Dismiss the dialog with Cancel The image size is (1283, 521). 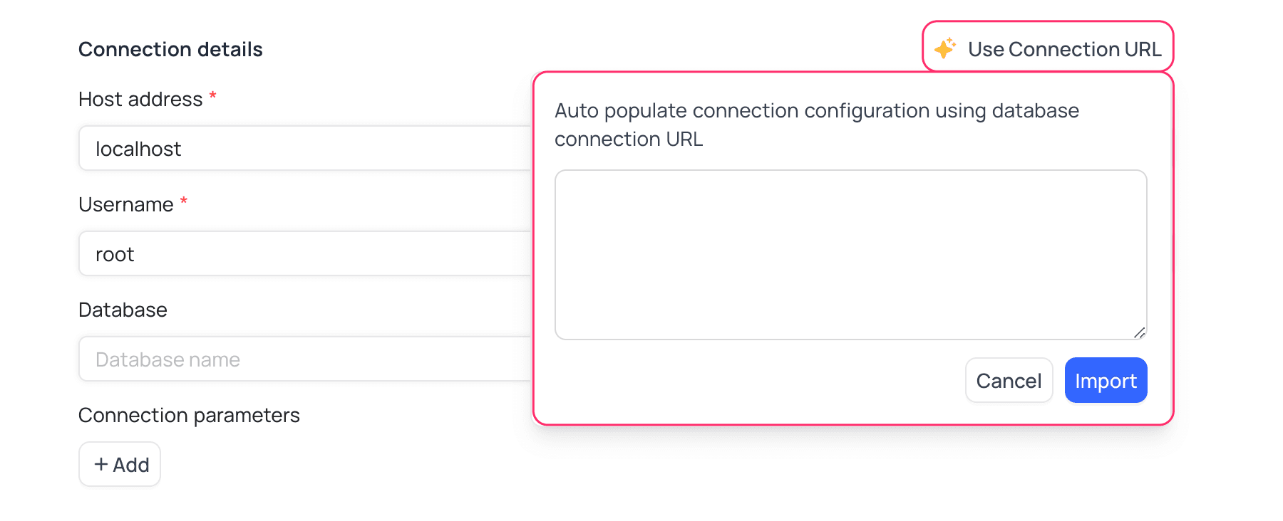[1009, 380]
